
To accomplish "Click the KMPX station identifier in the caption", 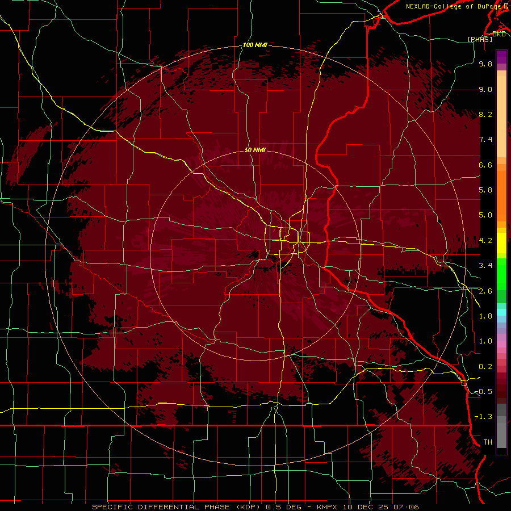I will pos(328,507).
